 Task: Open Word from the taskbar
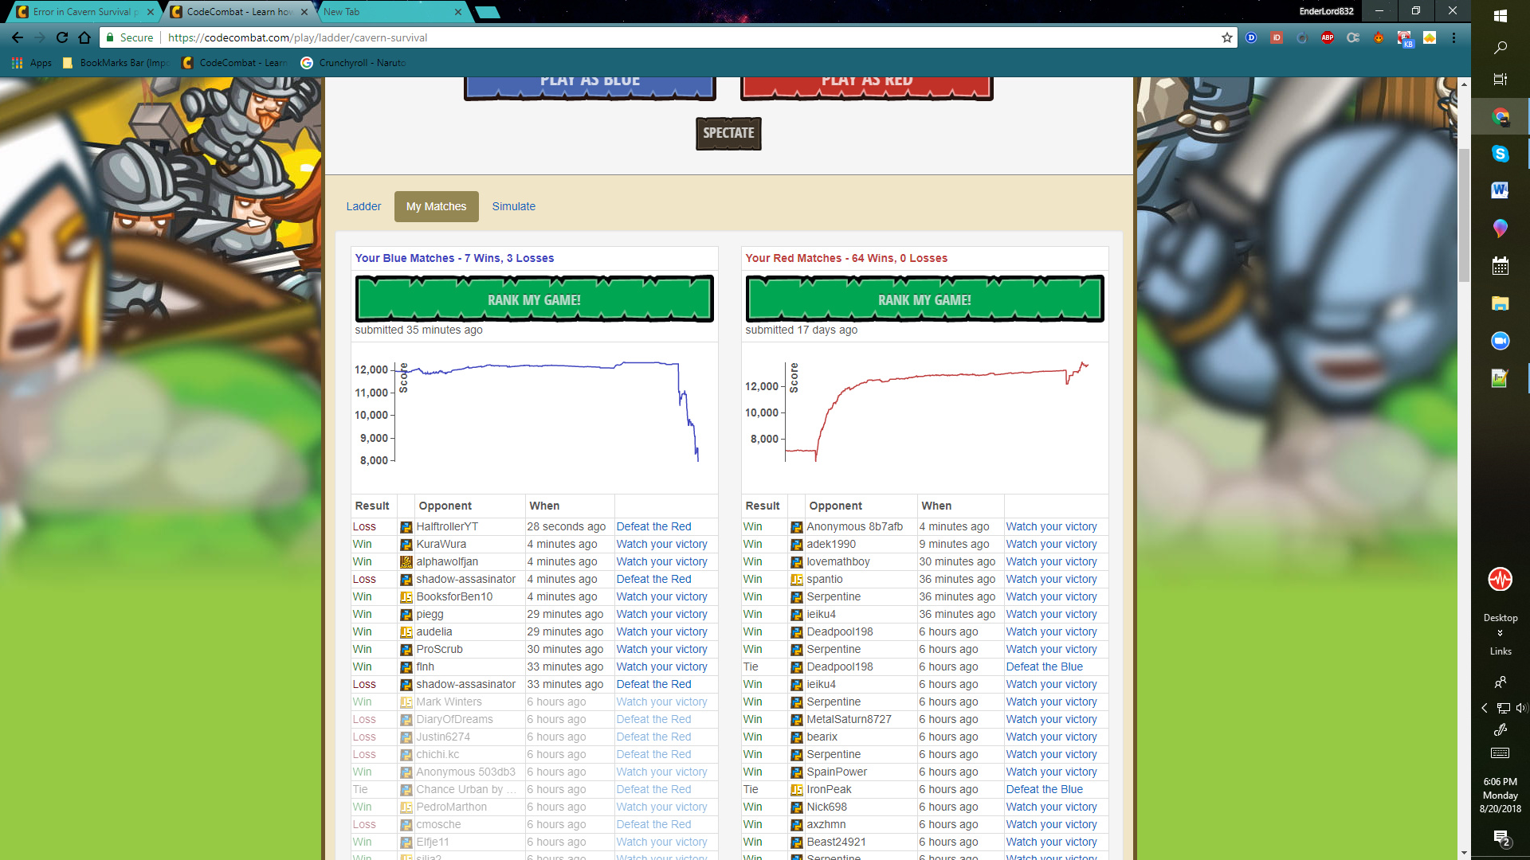tap(1501, 190)
